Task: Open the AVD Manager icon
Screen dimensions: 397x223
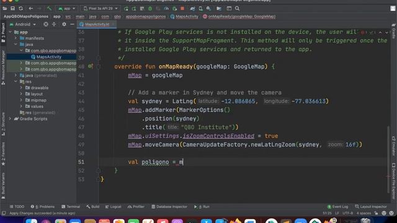Action: point(200,9)
